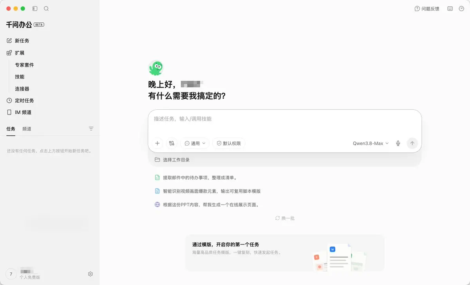470x285 pixels.
Task: Open the 通过模版 template card
Action: [285, 253]
